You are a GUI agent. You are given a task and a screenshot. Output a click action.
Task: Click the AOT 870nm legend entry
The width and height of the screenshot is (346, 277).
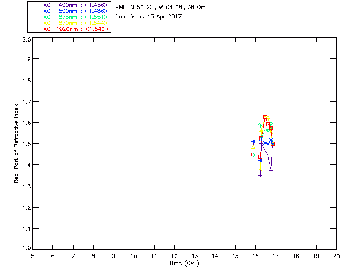coord(68,23)
